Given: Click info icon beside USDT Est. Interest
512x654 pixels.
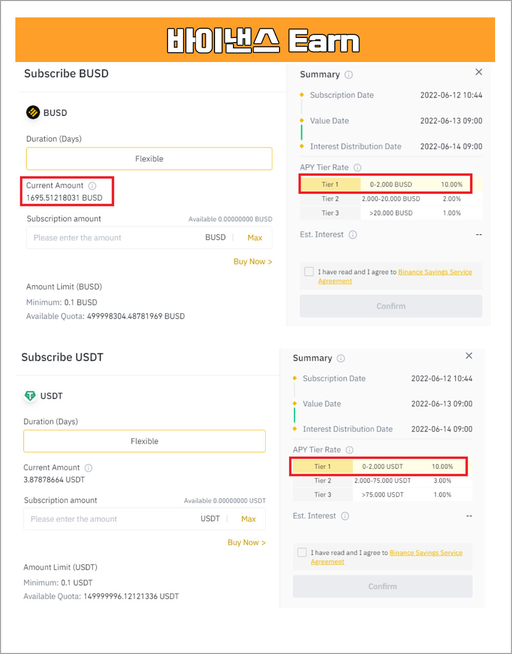Looking at the screenshot, I should pyautogui.click(x=345, y=516).
